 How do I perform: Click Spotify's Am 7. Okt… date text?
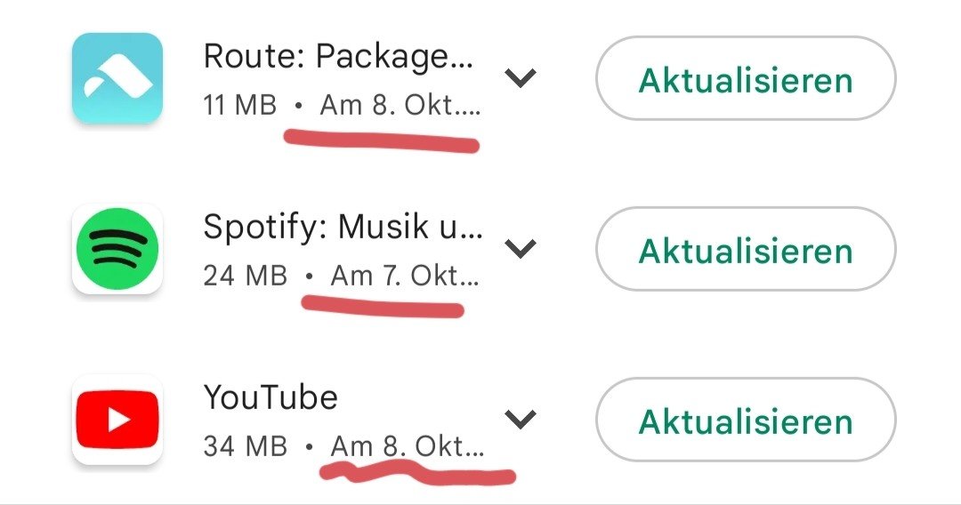pyautogui.click(x=405, y=276)
